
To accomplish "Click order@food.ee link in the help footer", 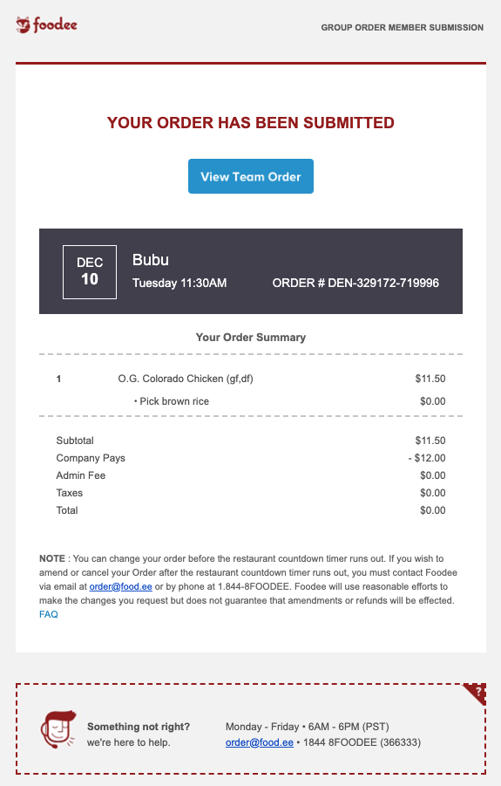I will [260, 742].
